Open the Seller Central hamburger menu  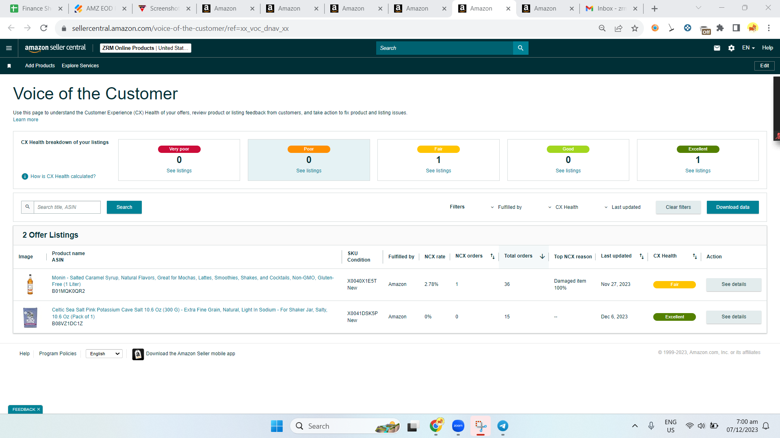pyautogui.click(x=9, y=48)
